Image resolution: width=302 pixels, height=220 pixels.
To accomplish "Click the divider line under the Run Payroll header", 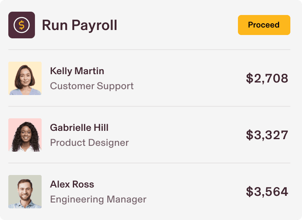I will (150, 50).
